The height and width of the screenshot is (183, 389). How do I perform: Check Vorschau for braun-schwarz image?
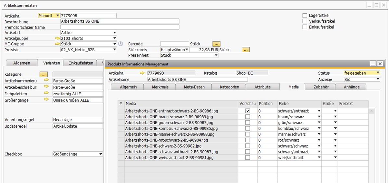click(247, 117)
